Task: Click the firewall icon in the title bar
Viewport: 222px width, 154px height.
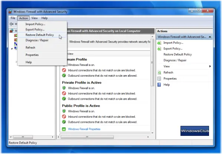Action: pyautogui.click(x=10, y=12)
